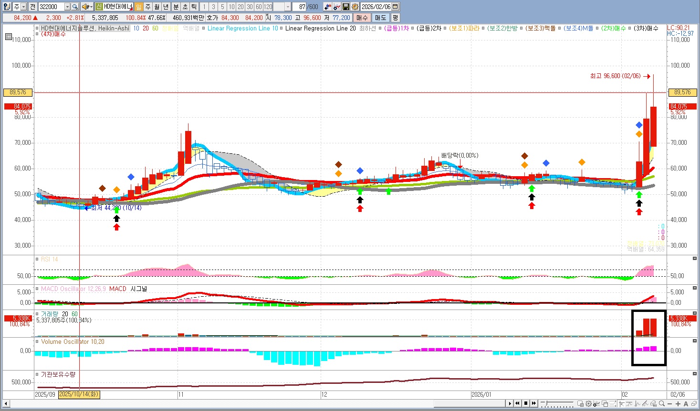Select the crosshair cursor tool
Image resolution: width=700 pixels, height=411 pixels.
click(x=621, y=404)
